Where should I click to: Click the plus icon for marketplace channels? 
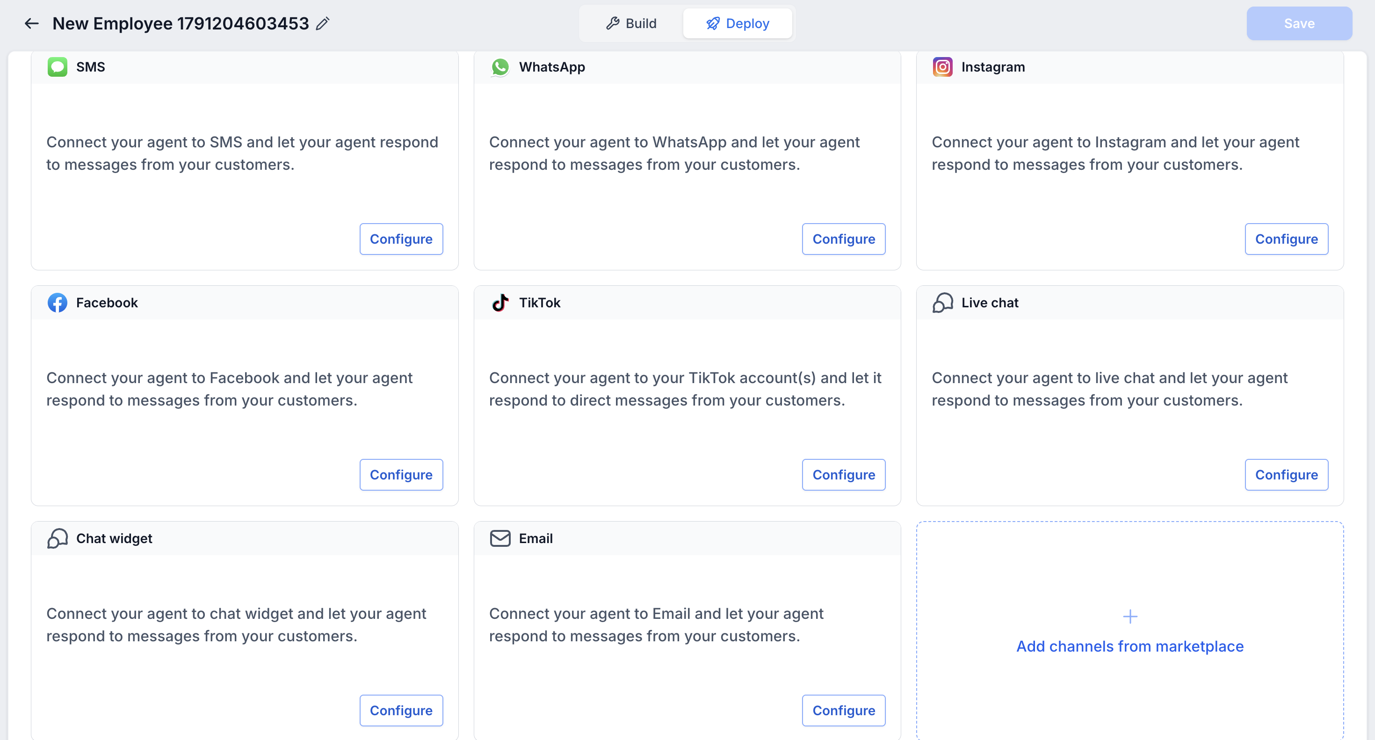coord(1130,617)
